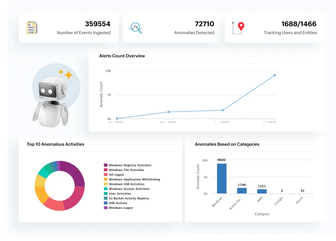Click the Alerts Count Overview title
336x241 pixels.
pos(122,56)
